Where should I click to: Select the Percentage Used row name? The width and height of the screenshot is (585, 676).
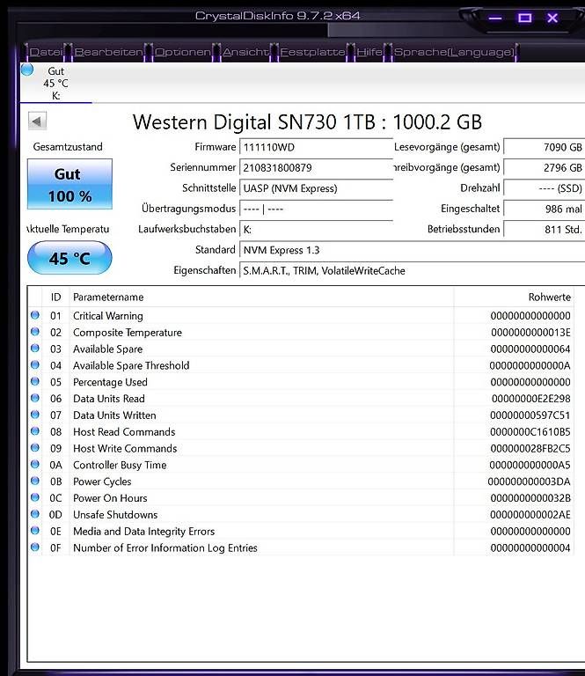[x=110, y=382]
